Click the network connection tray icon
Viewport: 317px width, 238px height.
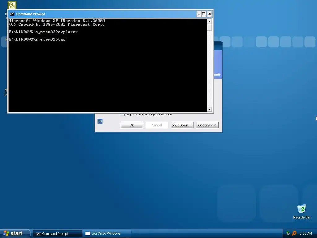coord(288,233)
